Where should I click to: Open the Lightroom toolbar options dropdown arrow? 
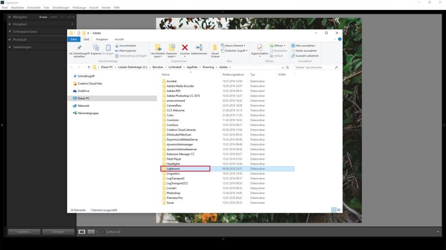pos(438,232)
